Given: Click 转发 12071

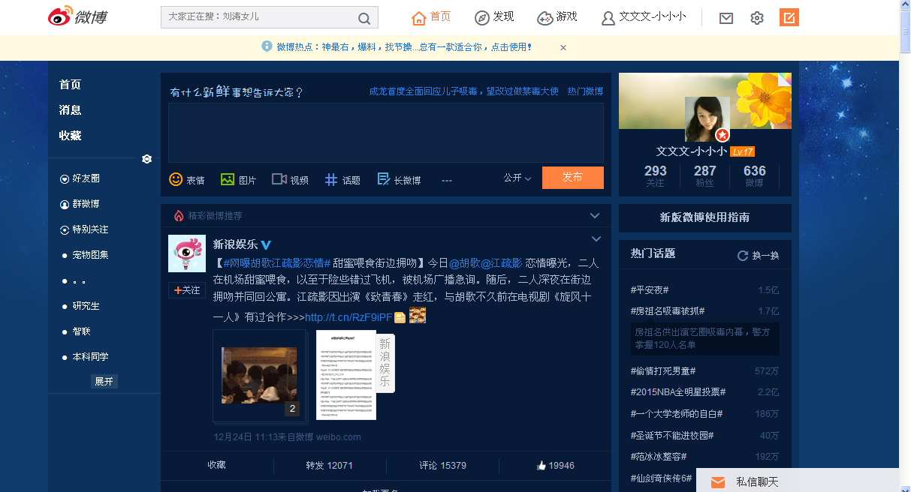Looking at the screenshot, I should pyautogui.click(x=329, y=466).
